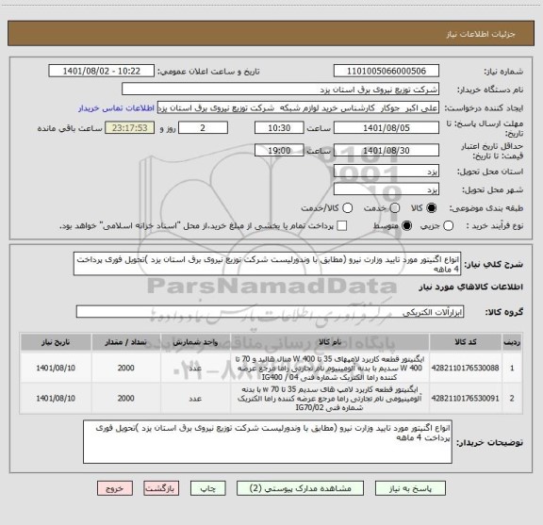Select the کالا/خدمت radio option

pyautogui.click(x=347, y=208)
